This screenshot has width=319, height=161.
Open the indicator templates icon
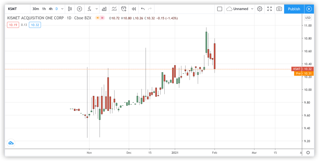click(x=114, y=9)
